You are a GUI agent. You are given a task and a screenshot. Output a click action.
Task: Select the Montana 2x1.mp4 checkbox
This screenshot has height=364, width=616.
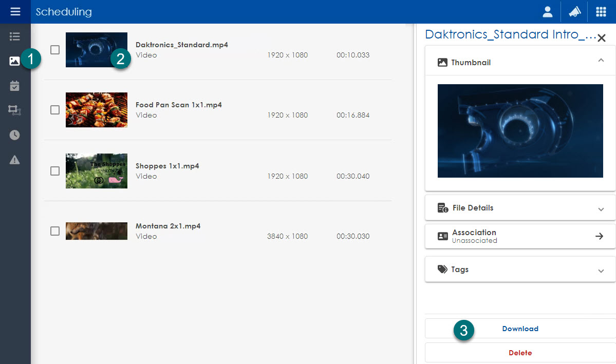coord(55,231)
